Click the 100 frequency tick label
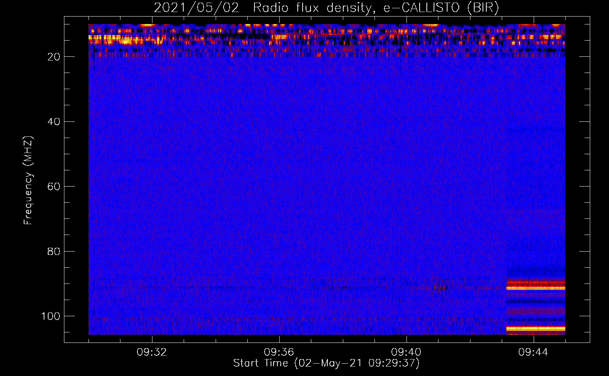This screenshot has height=376, width=609. point(51,316)
